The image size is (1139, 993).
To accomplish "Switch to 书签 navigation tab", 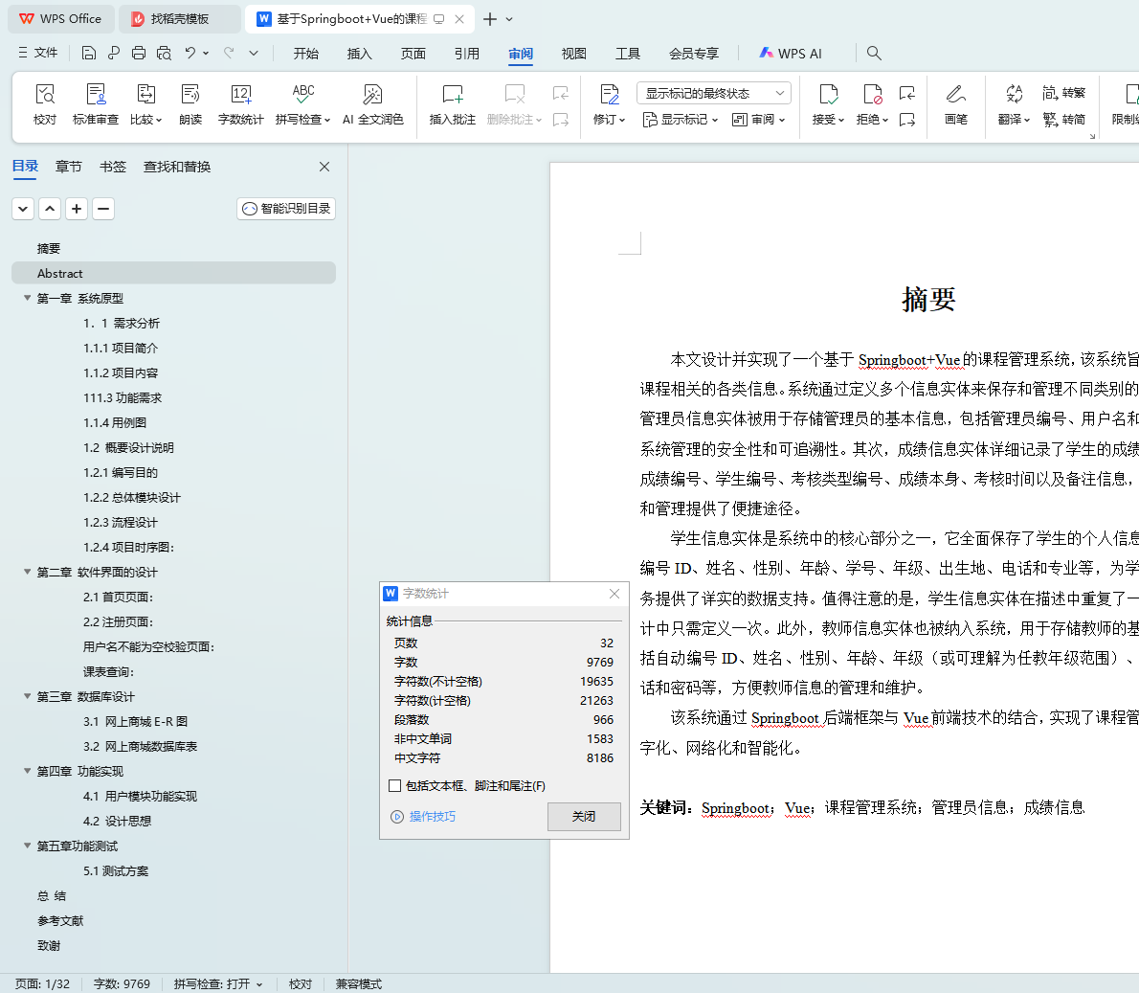I will [x=113, y=167].
